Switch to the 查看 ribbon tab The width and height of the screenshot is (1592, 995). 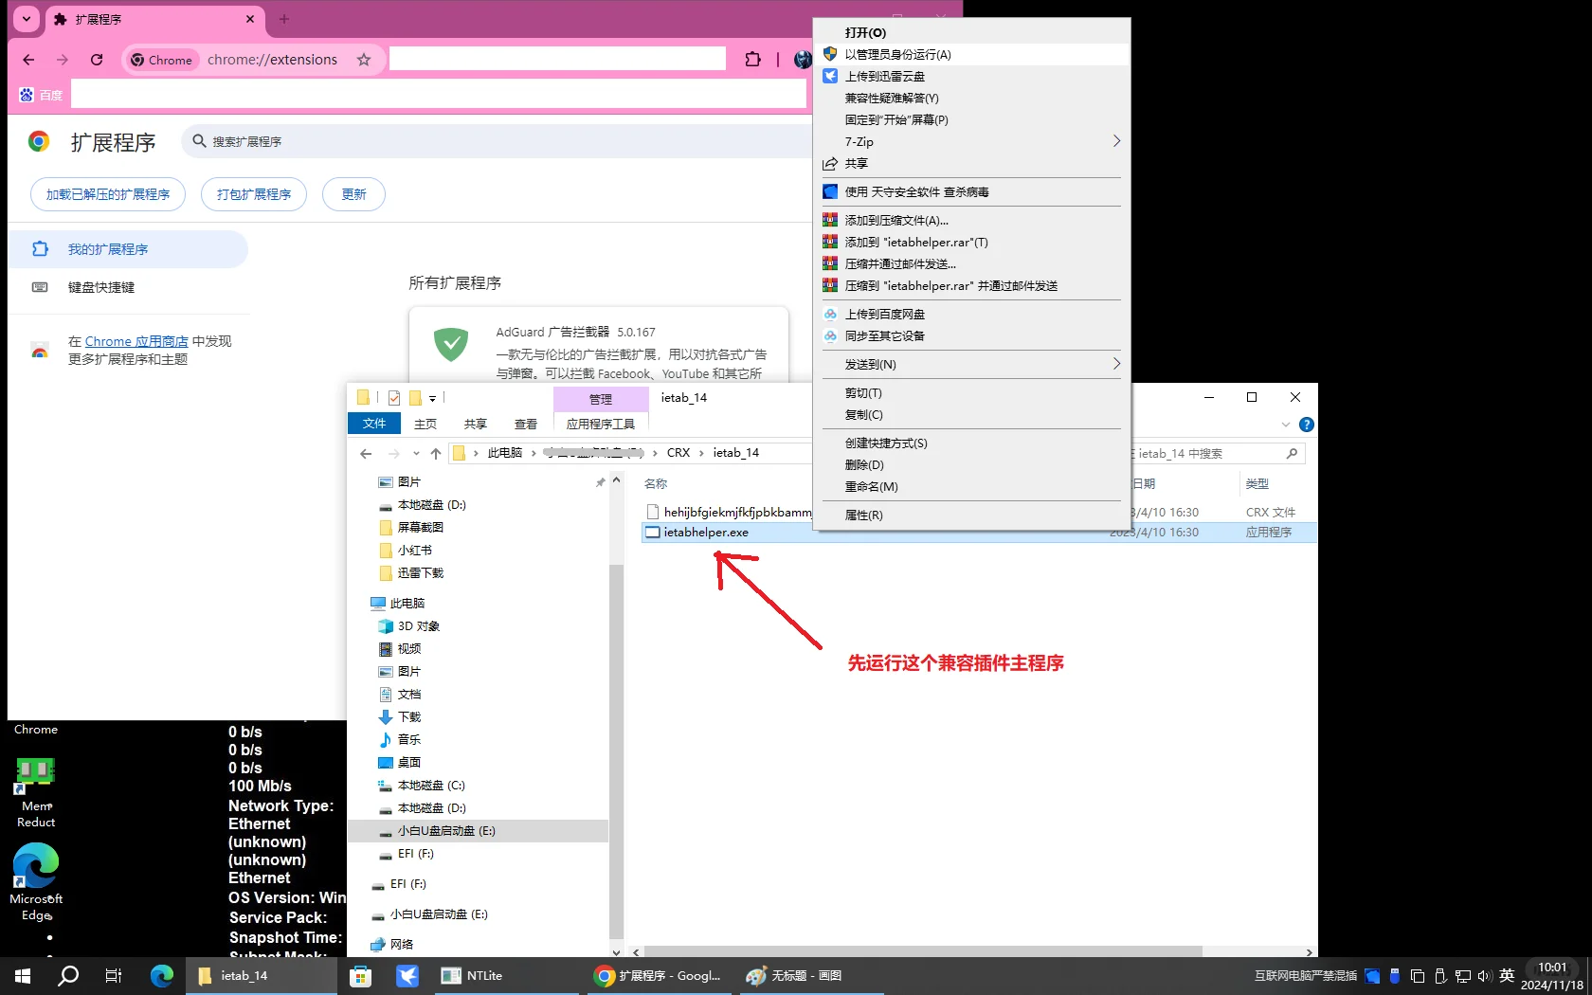tap(526, 424)
